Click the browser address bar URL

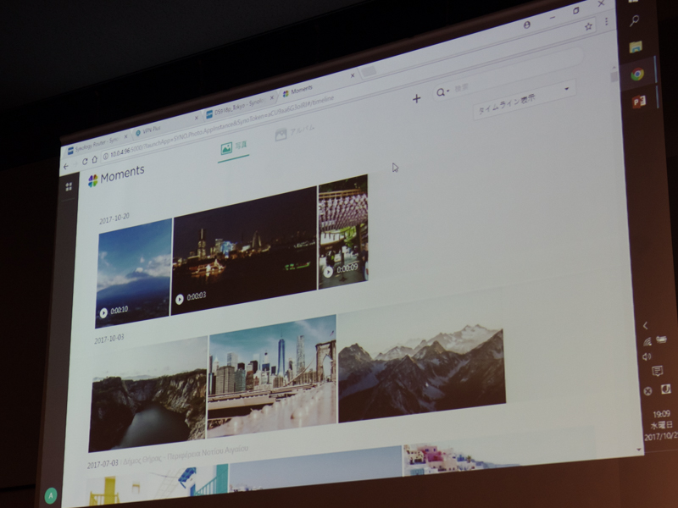222,127
